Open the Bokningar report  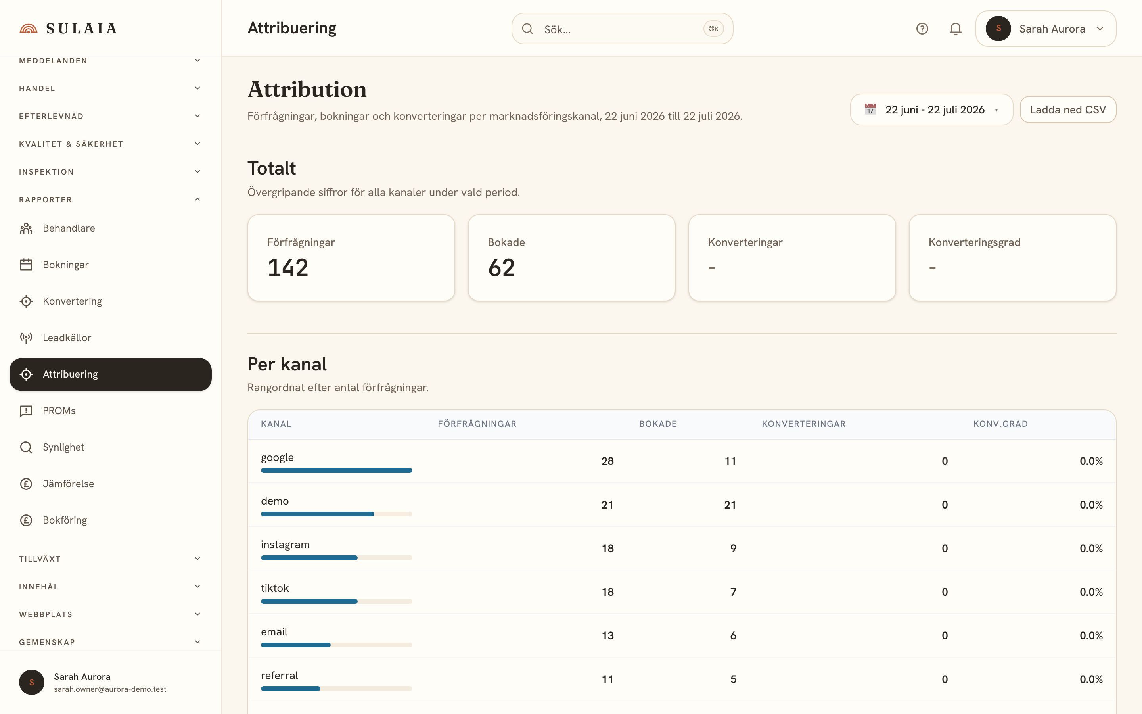click(x=110, y=265)
